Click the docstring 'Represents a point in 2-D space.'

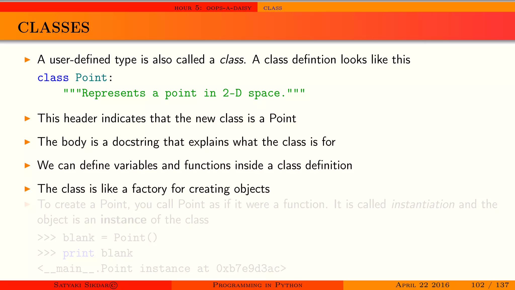tap(184, 93)
